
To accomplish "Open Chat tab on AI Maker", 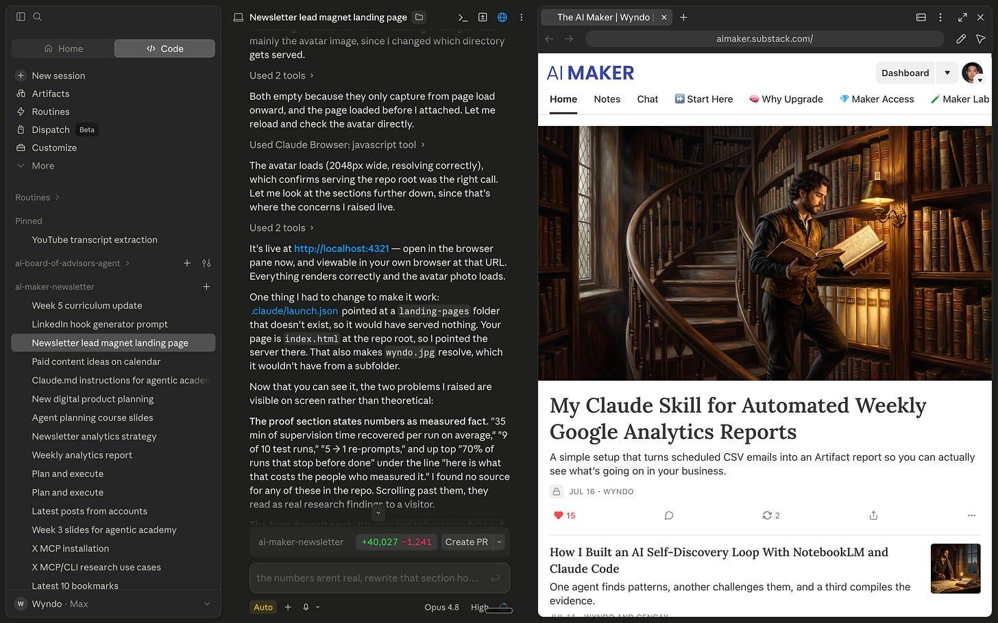I will pyautogui.click(x=647, y=99).
